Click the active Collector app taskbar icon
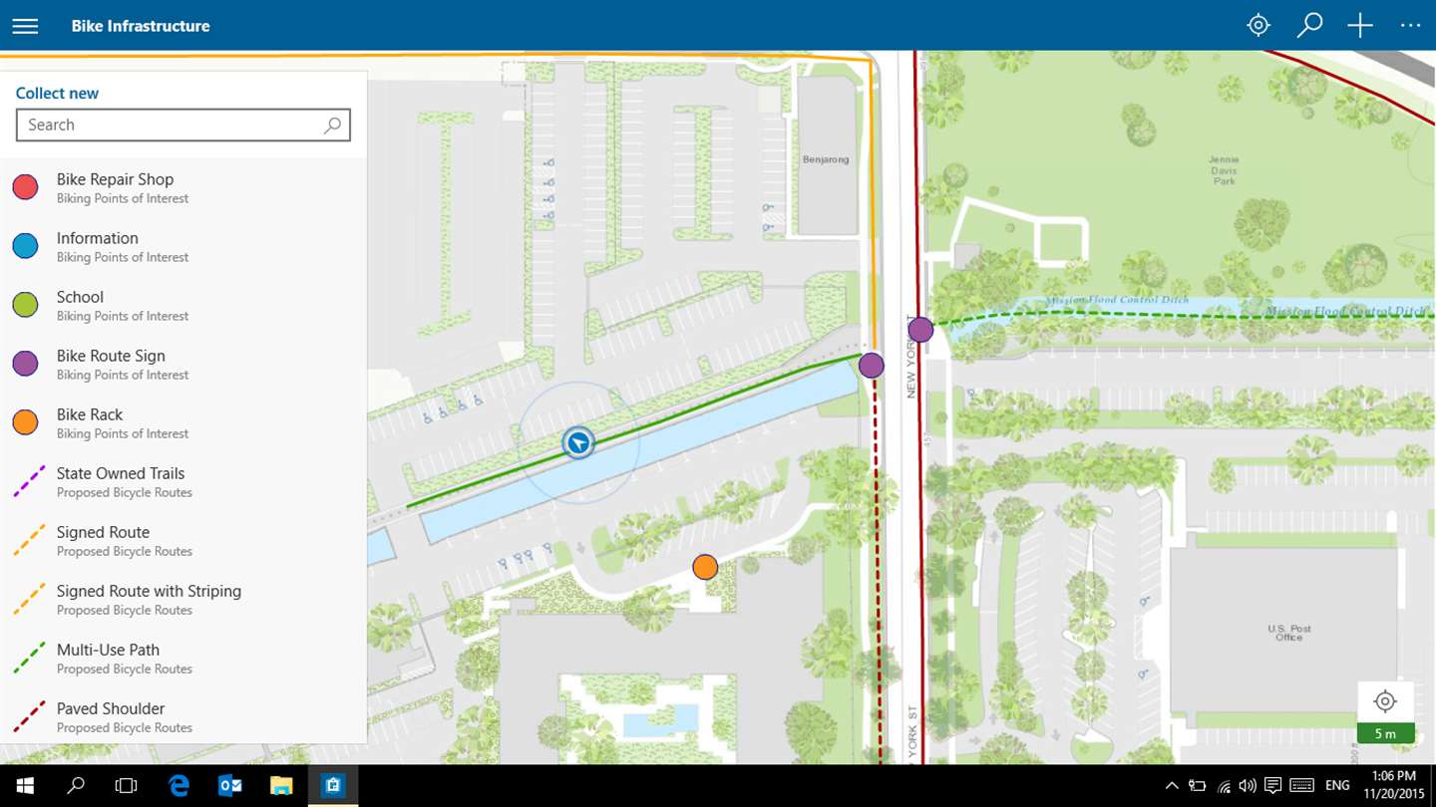Viewport: 1436px width, 807px height. (333, 786)
